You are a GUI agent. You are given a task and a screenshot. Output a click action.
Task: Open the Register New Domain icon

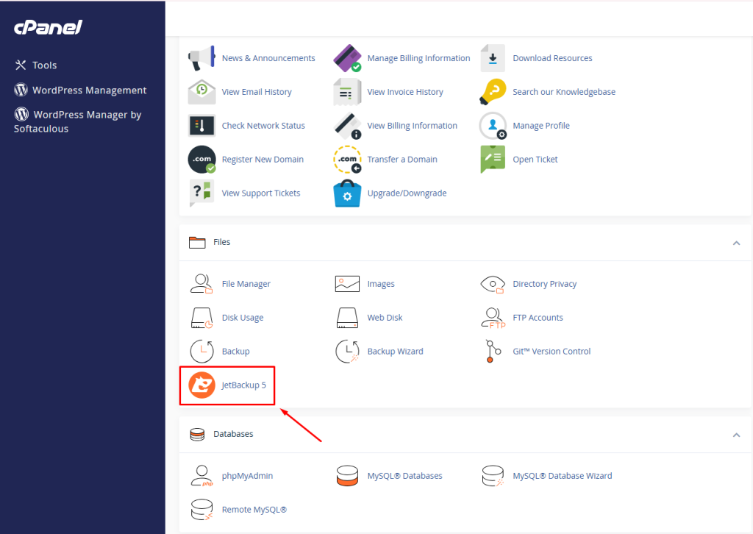pyautogui.click(x=201, y=160)
